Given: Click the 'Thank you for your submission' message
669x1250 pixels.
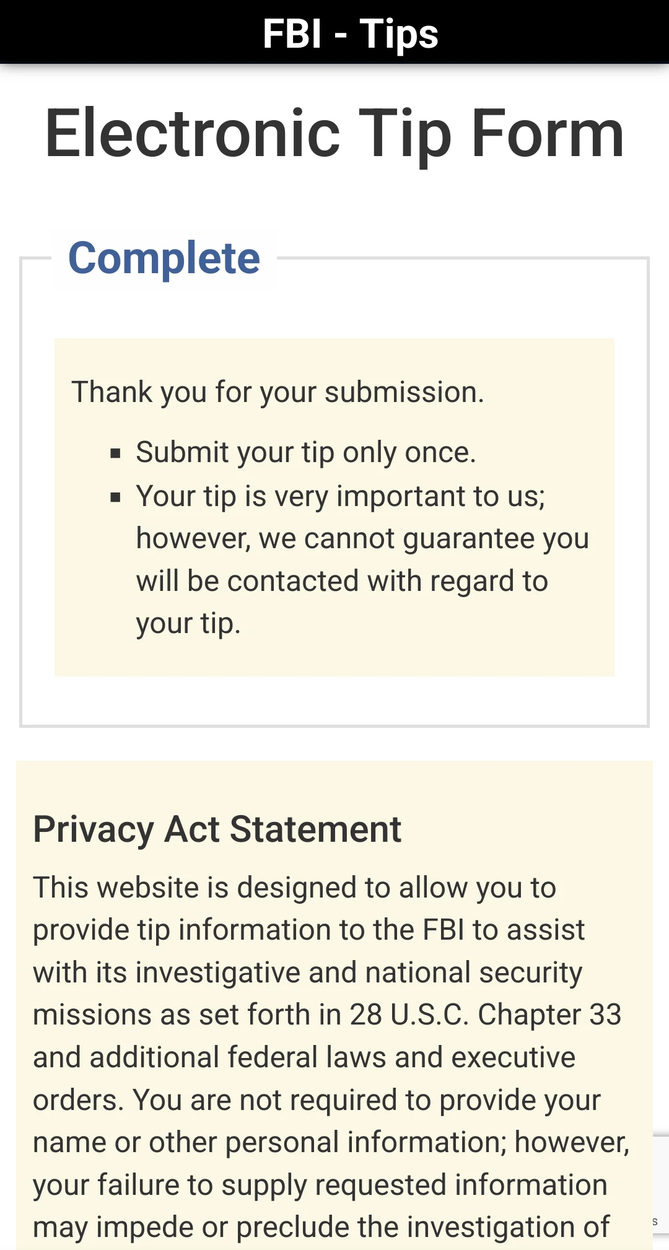Looking at the screenshot, I should pyautogui.click(x=278, y=392).
